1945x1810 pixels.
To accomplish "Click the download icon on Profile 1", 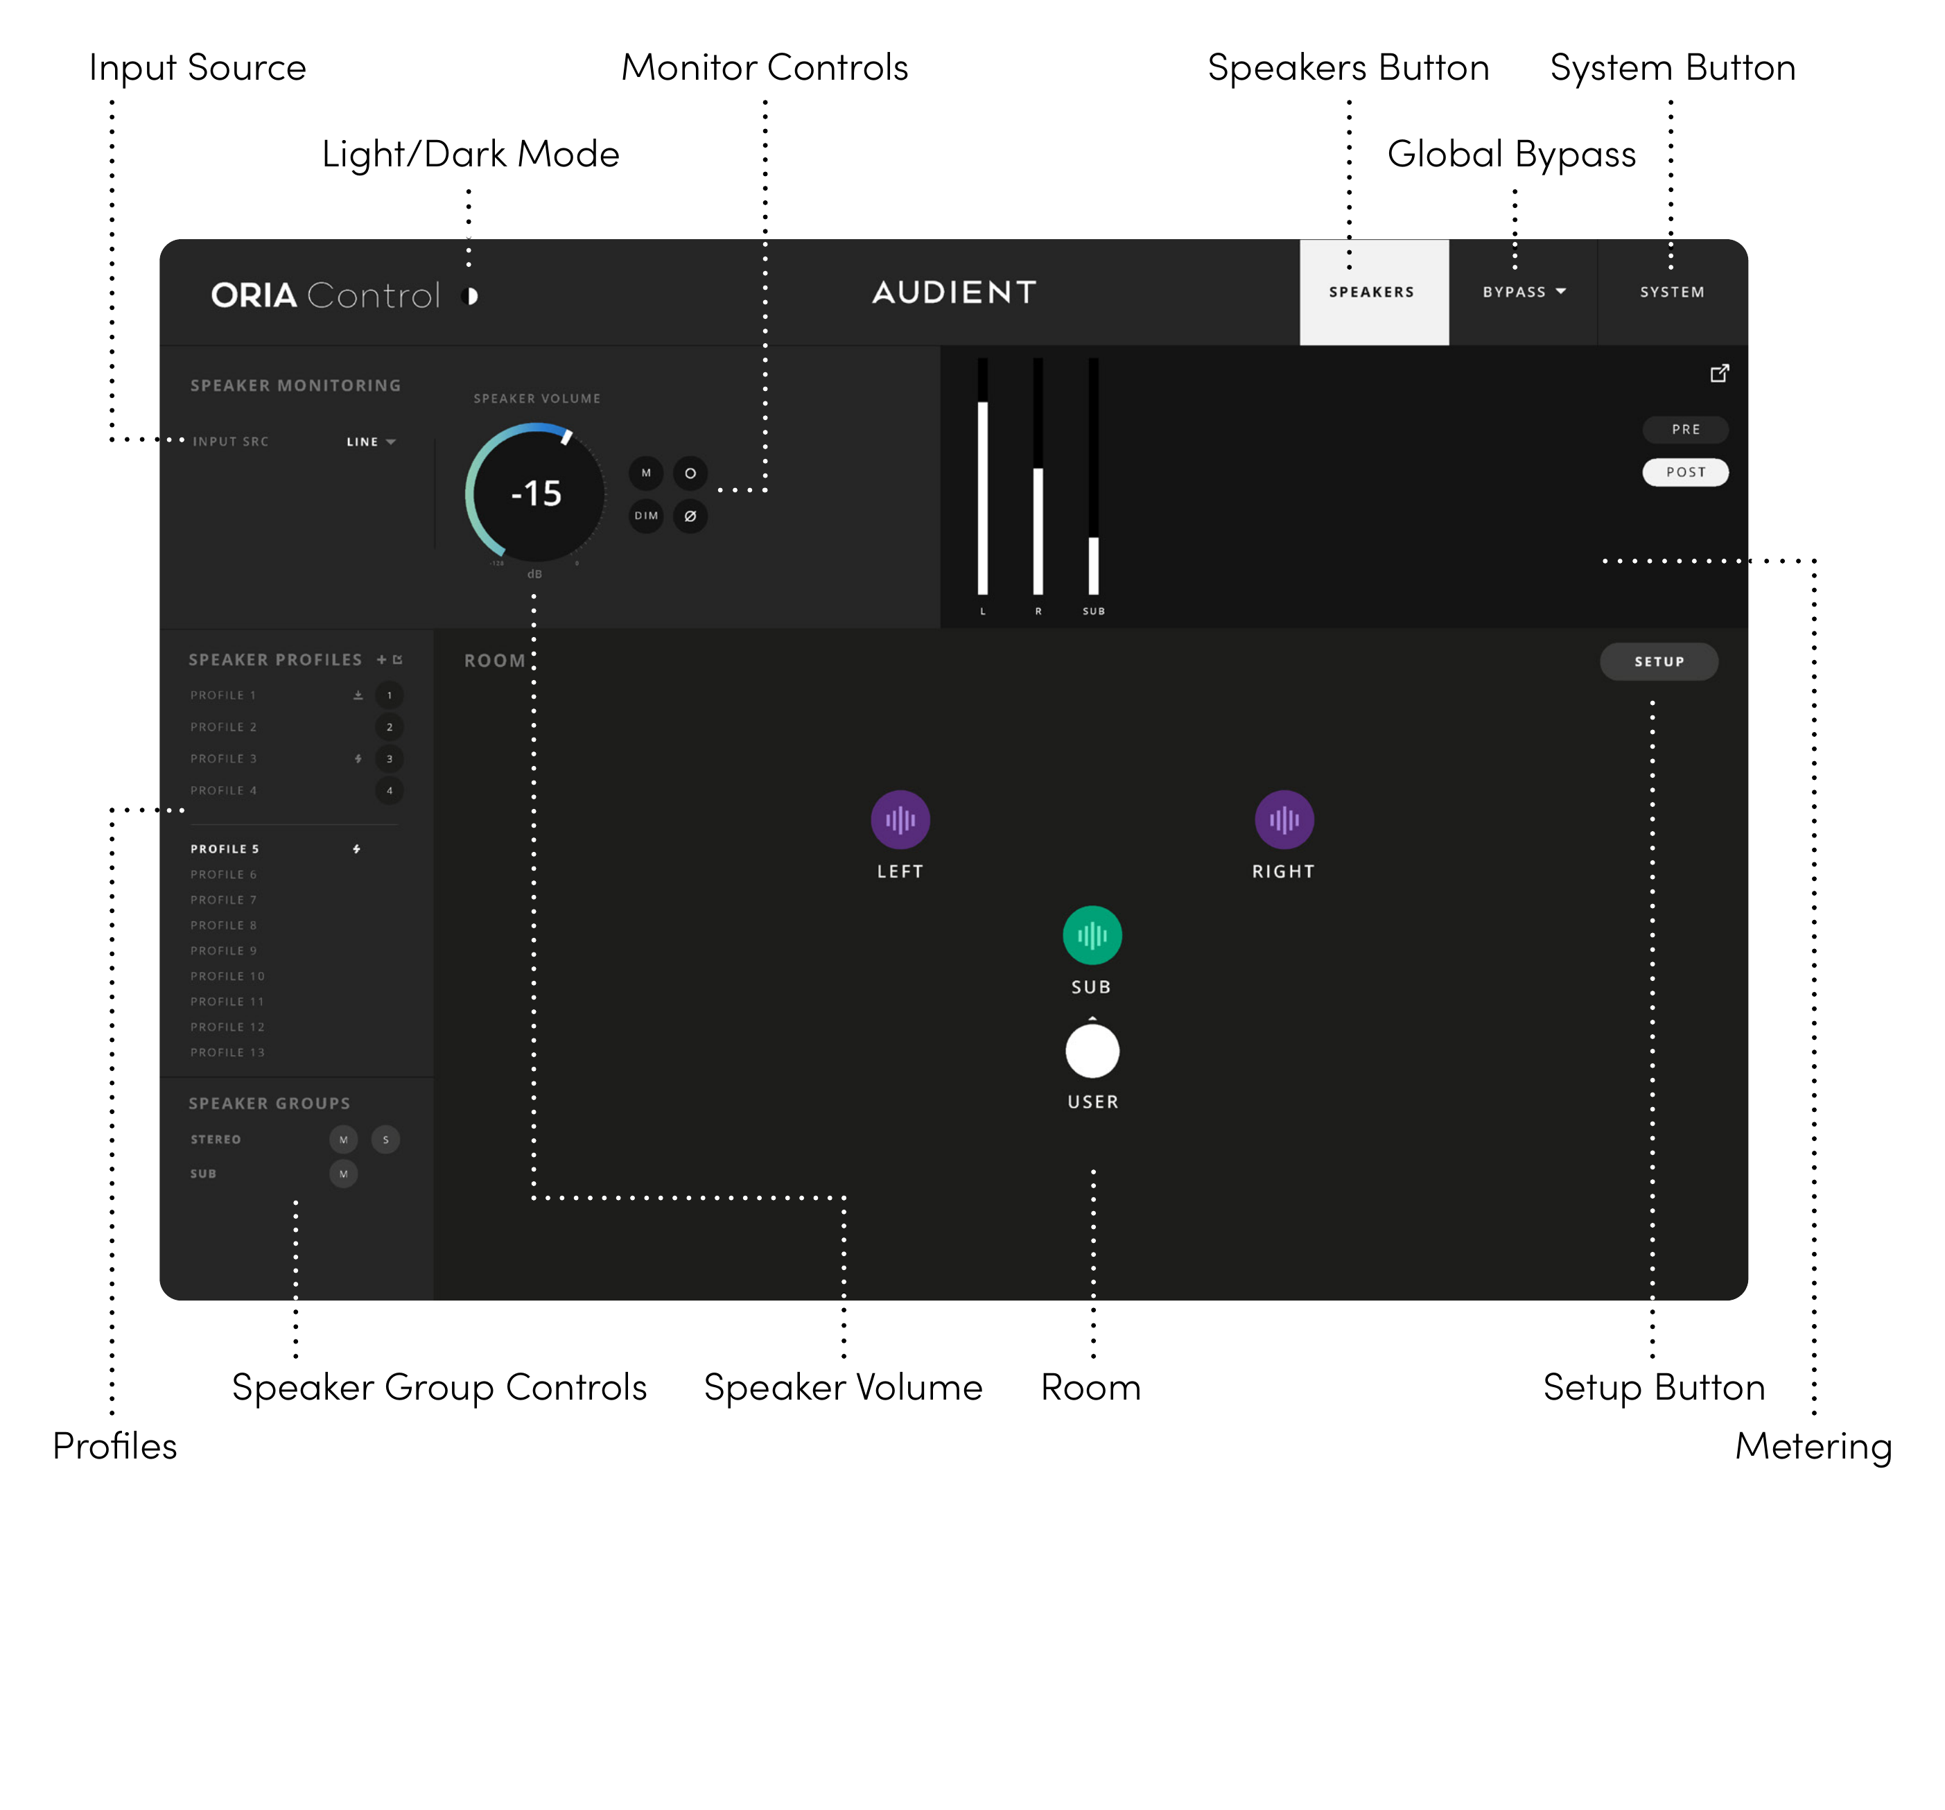I will pyautogui.click(x=358, y=695).
